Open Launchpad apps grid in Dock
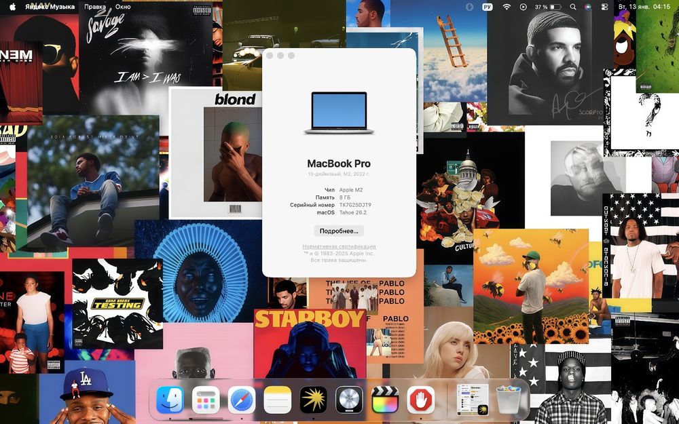679x424 pixels. click(206, 400)
